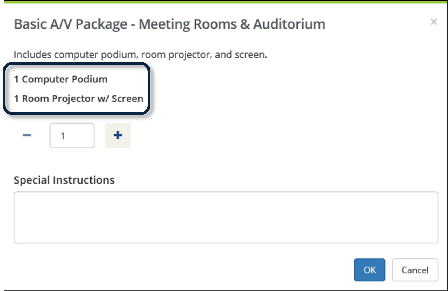Click the quantity field showing 1
The height and width of the screenshot is (291, 448).
click(x=72, y=135)
